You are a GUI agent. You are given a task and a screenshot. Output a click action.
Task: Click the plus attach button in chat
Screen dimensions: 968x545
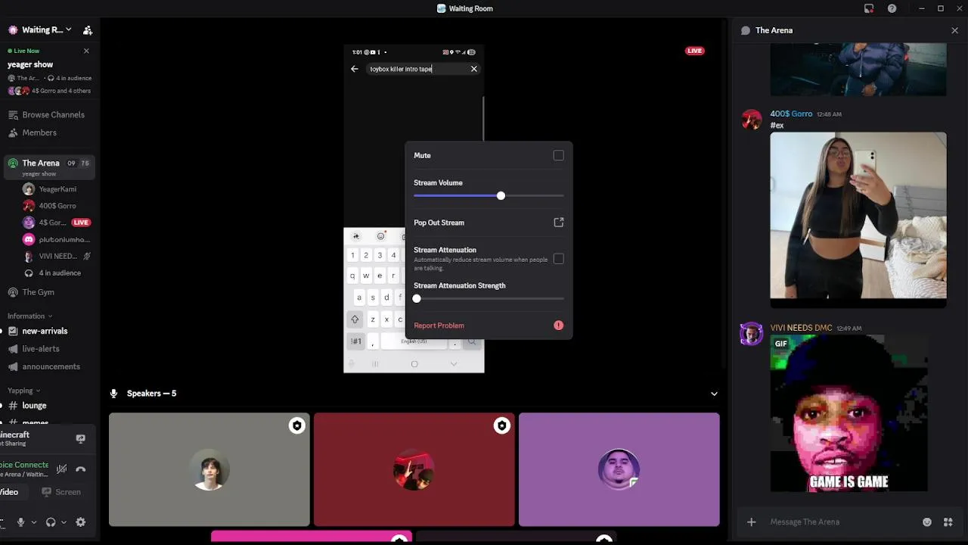[x=751, y=522]
